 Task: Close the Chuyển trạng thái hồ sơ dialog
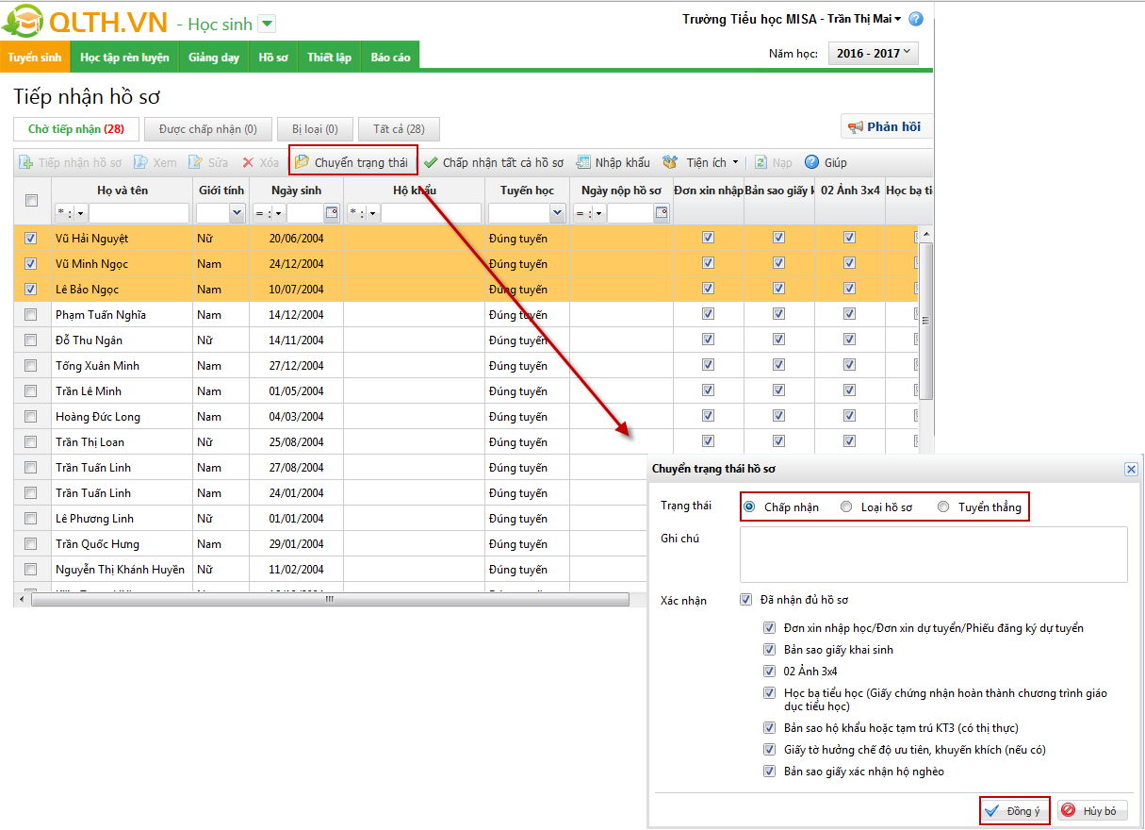pyautogui.click(x=1131, y=469)
